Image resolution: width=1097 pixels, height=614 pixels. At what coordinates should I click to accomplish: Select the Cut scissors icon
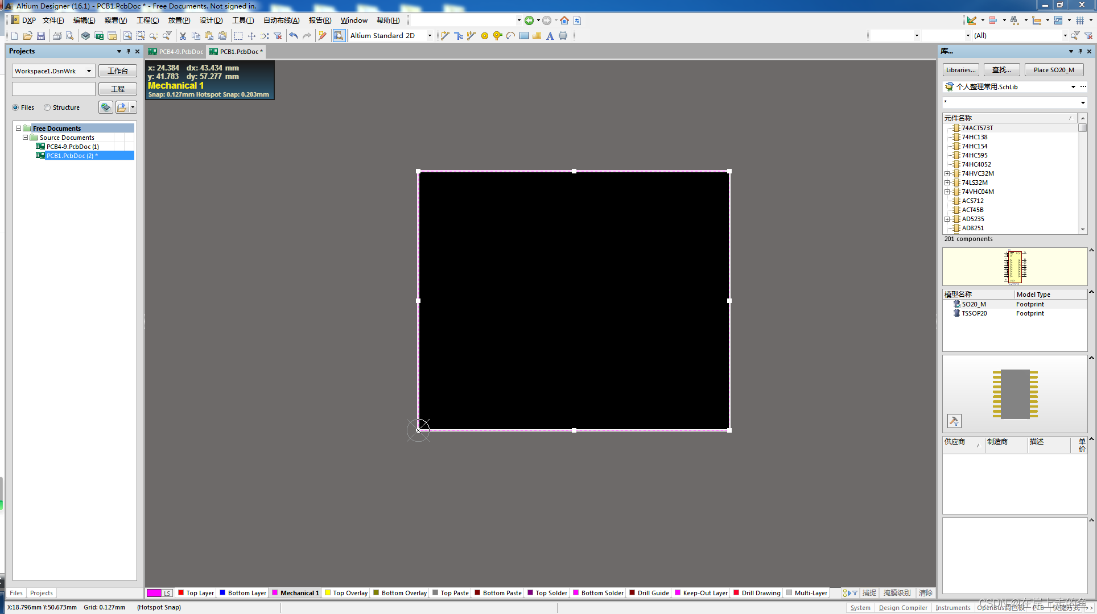click(183, 36)
